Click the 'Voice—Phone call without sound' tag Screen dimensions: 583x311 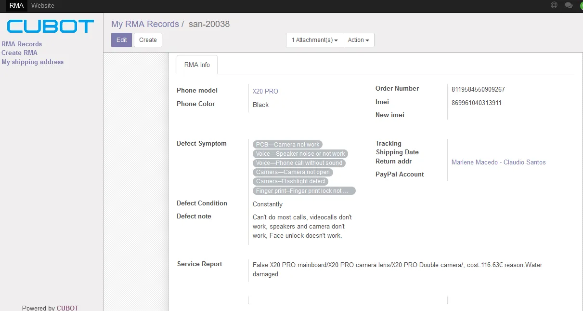[x=299, y=162]
